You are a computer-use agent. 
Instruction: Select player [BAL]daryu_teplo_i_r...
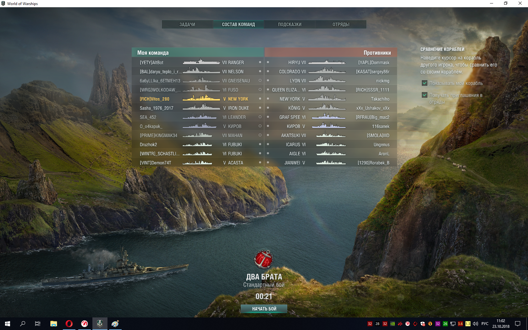(x=161, y=72)
